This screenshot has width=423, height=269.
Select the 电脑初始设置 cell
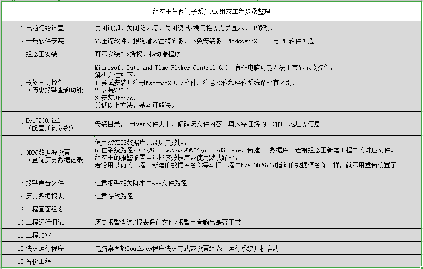[59, 28]
